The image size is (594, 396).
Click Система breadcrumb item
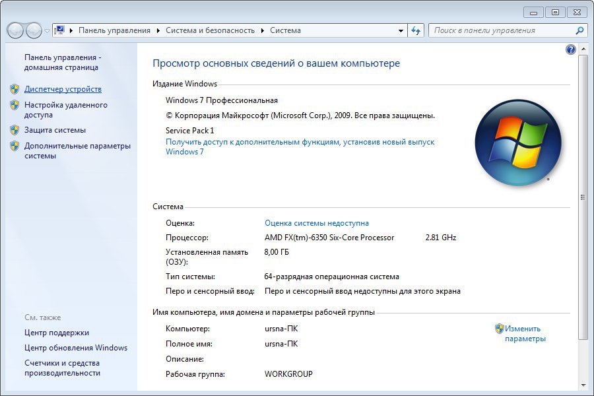[x=285, y=30]
